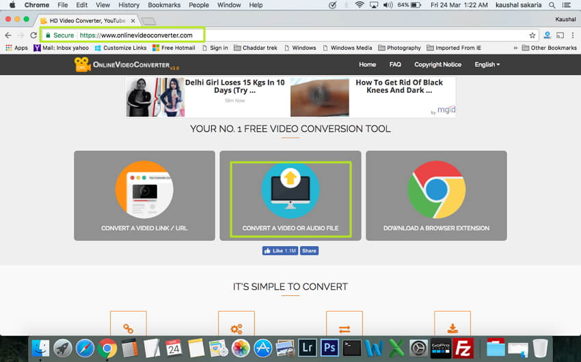The image size is (581, 362).
Task: Open Lightroom from the dock
Action: [307, 348]
